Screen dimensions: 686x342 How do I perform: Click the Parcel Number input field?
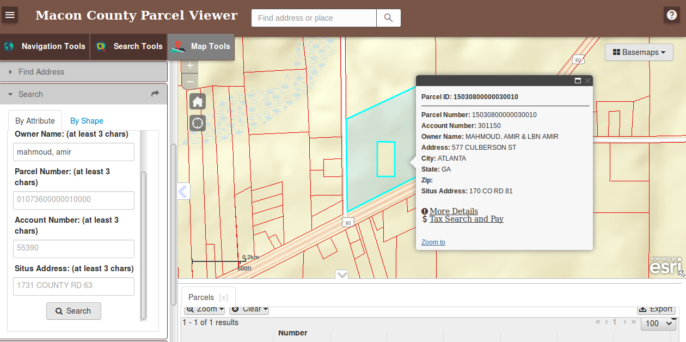73,200
